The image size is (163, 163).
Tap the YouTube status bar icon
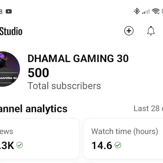click(x=9, y=11)
